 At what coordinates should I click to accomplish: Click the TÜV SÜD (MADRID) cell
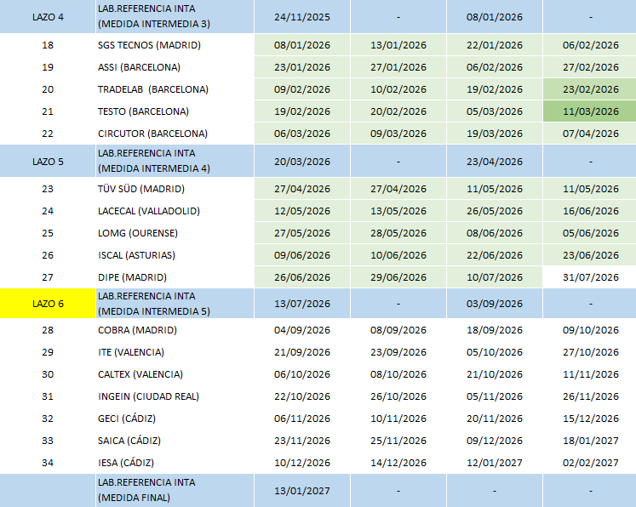(175, 189)
